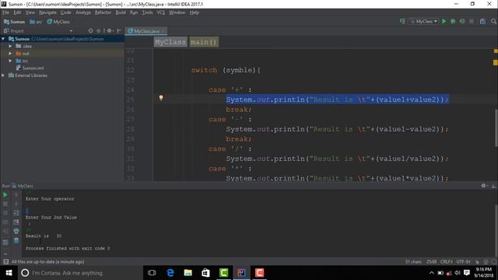
Task: Click Cortana search box
Action: [x=80, y=273]
